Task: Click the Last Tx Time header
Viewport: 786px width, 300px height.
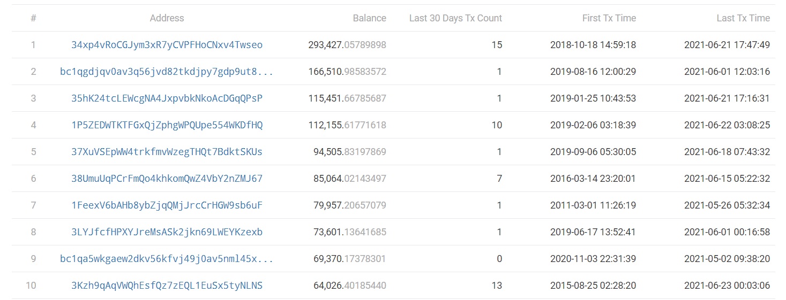Action: click(743, 18)
